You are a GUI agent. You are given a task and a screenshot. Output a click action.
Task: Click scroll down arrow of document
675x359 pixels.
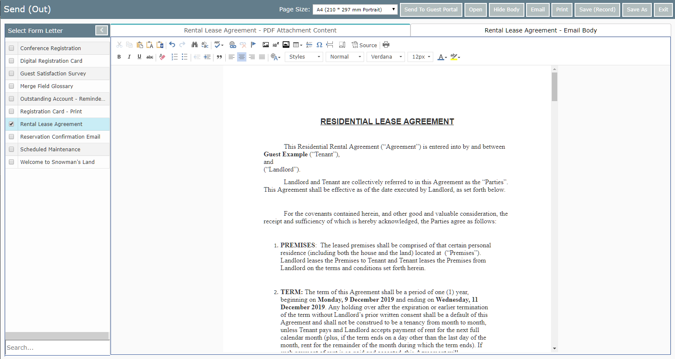click(554, 348)
